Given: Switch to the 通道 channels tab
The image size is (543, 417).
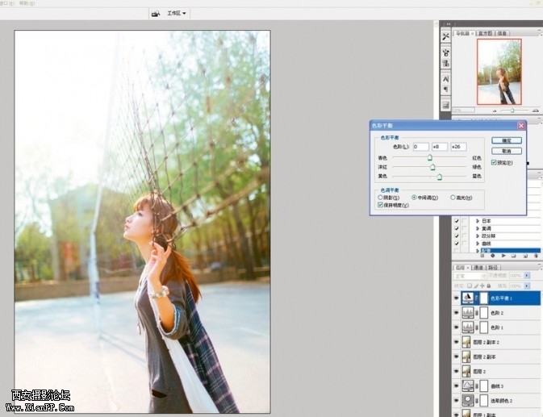Looking at the screenshot, I should 478,267.
